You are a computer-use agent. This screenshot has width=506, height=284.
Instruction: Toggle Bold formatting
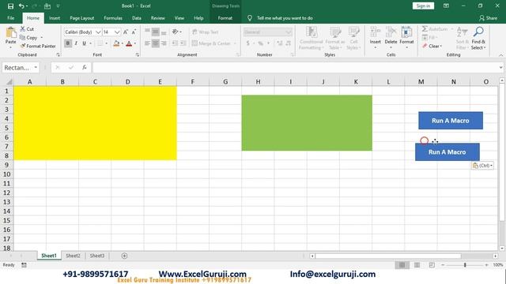[x=68, y=43]
